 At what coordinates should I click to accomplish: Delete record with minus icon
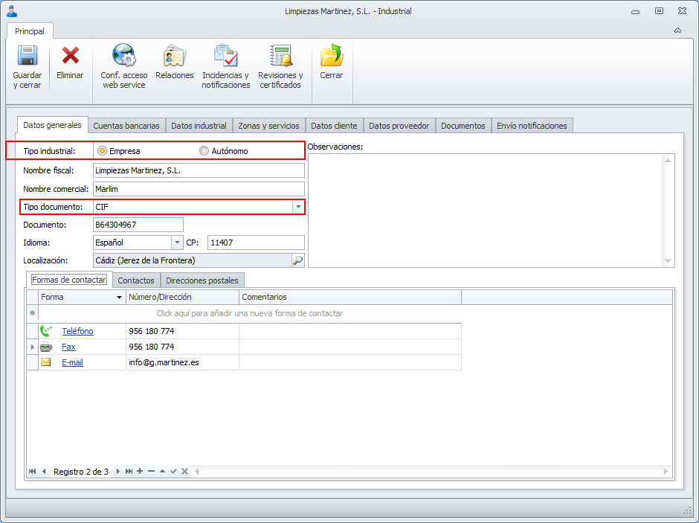[x=151, y=471]
